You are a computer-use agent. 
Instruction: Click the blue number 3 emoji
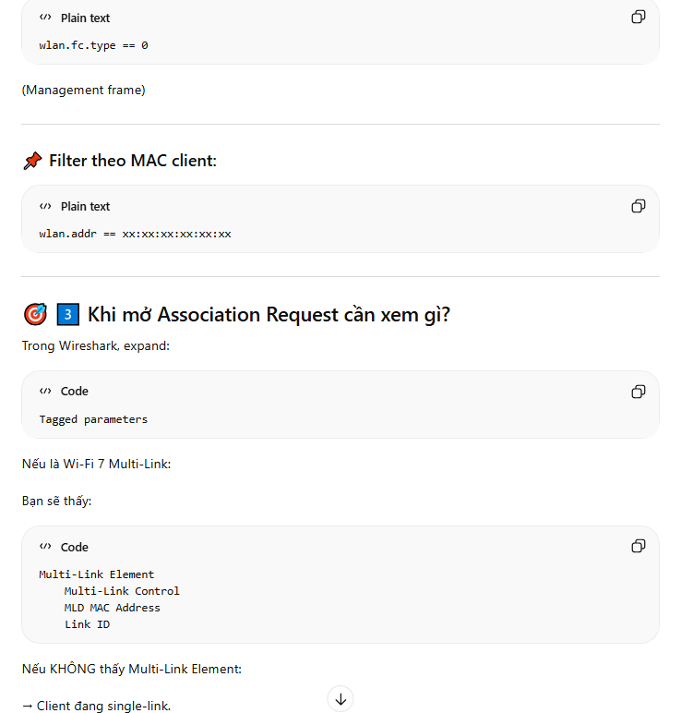(x=67, y=315)
